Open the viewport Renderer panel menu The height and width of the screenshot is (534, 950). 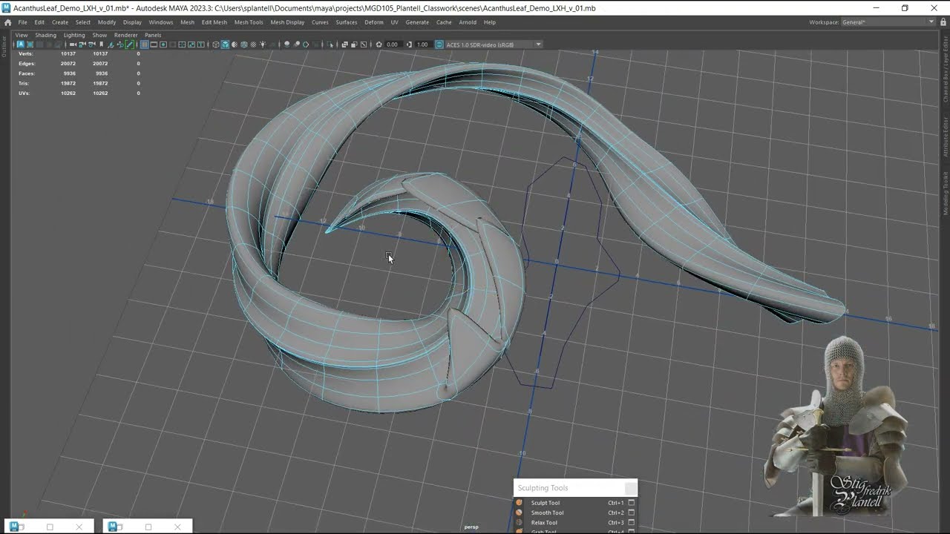coord(125,35)
